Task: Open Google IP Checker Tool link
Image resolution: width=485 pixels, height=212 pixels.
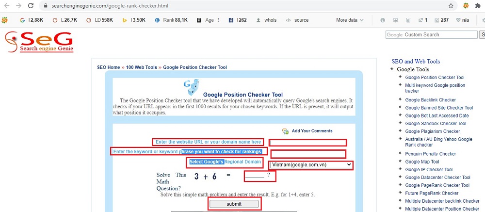Action: click(x=429, y=170)
